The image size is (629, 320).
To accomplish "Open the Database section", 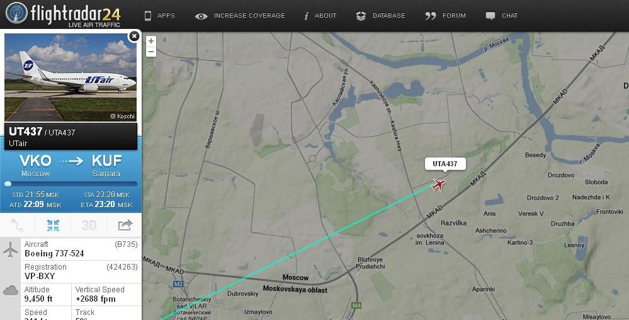I will click(x=380, y=16).
